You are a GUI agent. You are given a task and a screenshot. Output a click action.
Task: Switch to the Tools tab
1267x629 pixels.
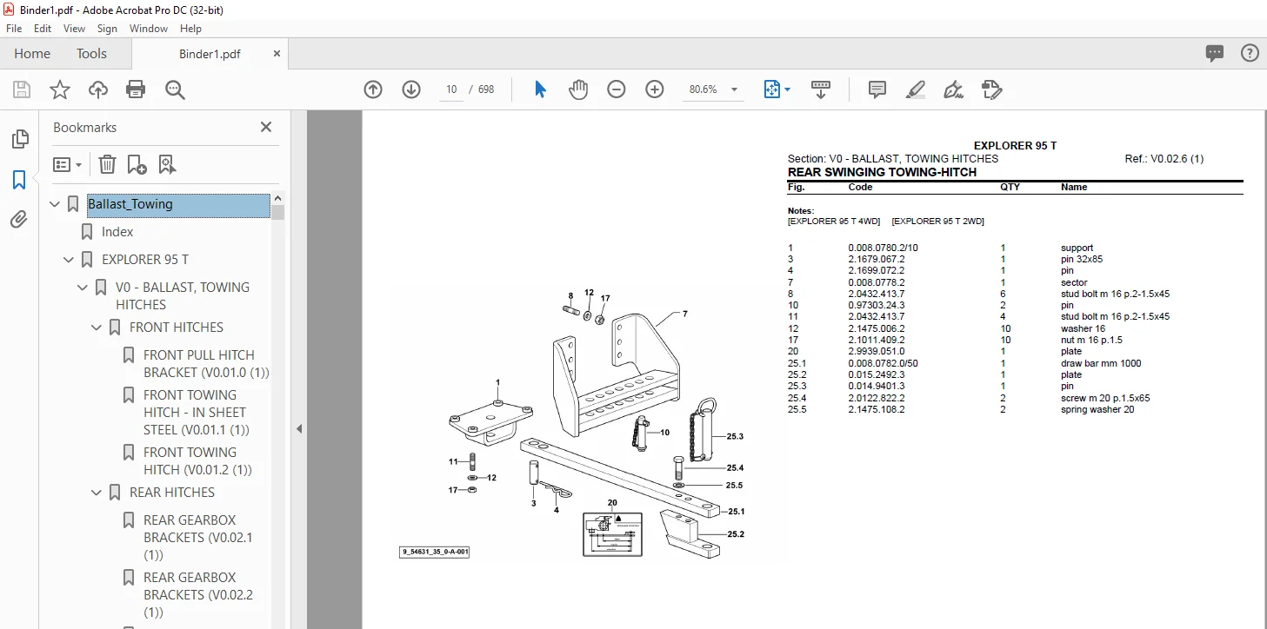pyautogui.click(x=91, y=54)
